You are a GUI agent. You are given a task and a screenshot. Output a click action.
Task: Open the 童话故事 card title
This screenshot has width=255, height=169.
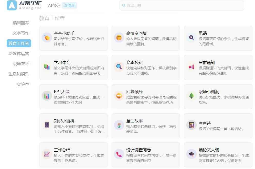(134, 121)
